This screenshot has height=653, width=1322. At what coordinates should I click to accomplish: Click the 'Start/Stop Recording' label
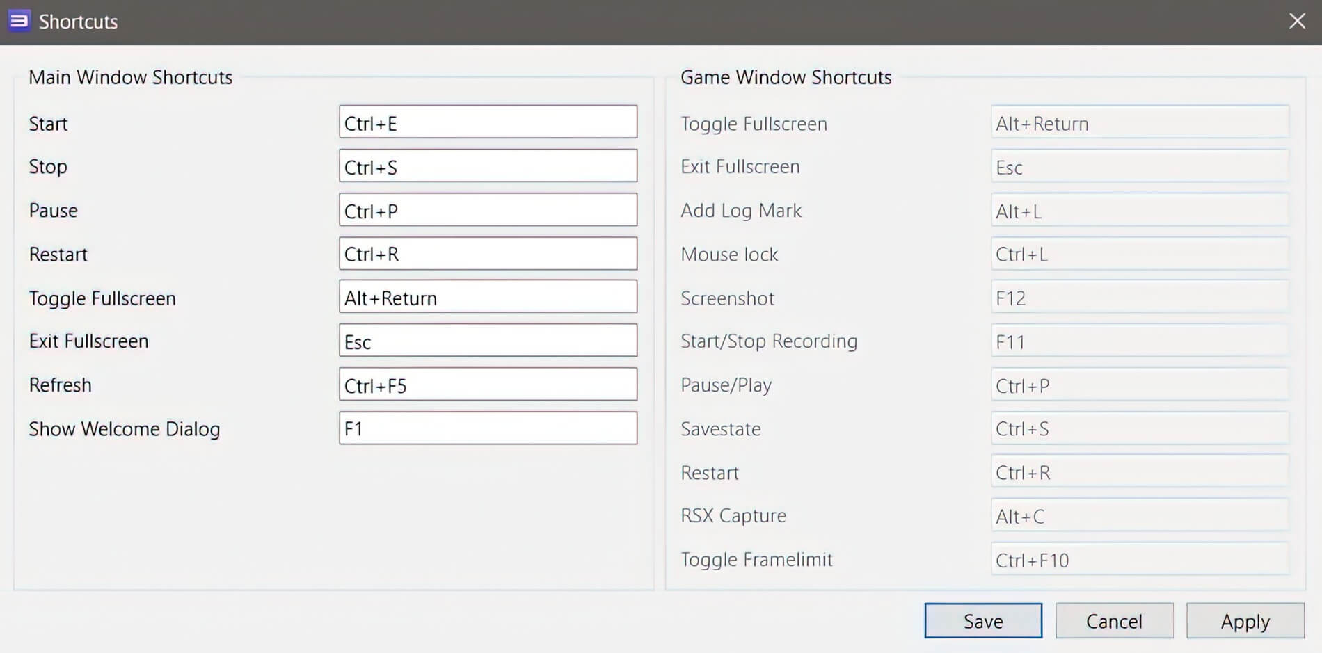pyautogui.click(x=769, y=341)
